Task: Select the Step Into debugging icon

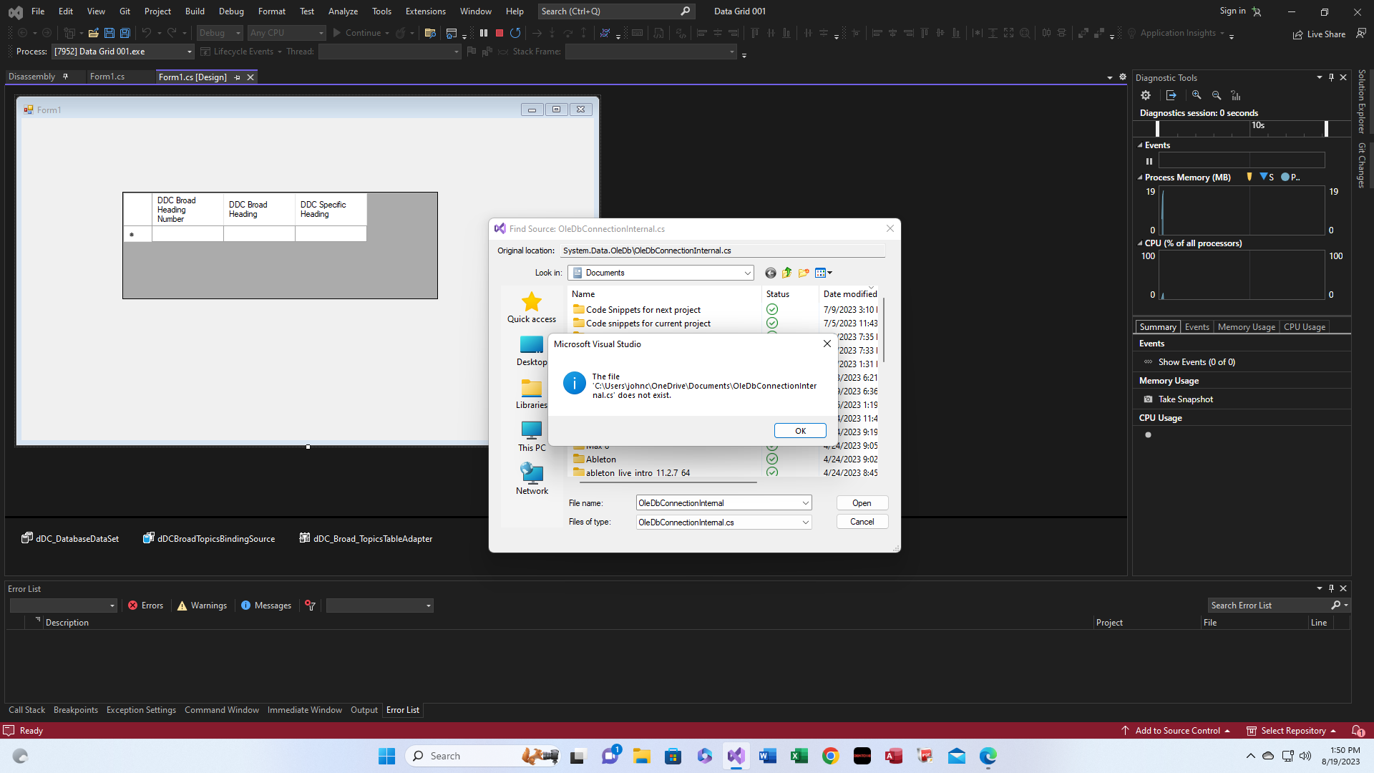Action: [552, 33]
